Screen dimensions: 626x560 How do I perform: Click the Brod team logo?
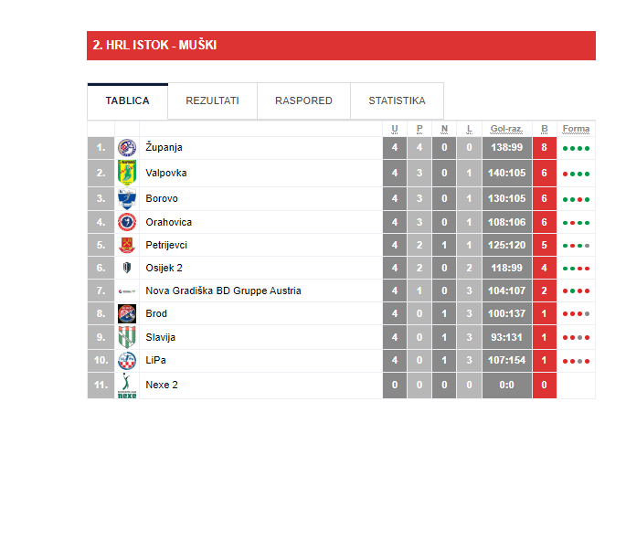[127, 313]
